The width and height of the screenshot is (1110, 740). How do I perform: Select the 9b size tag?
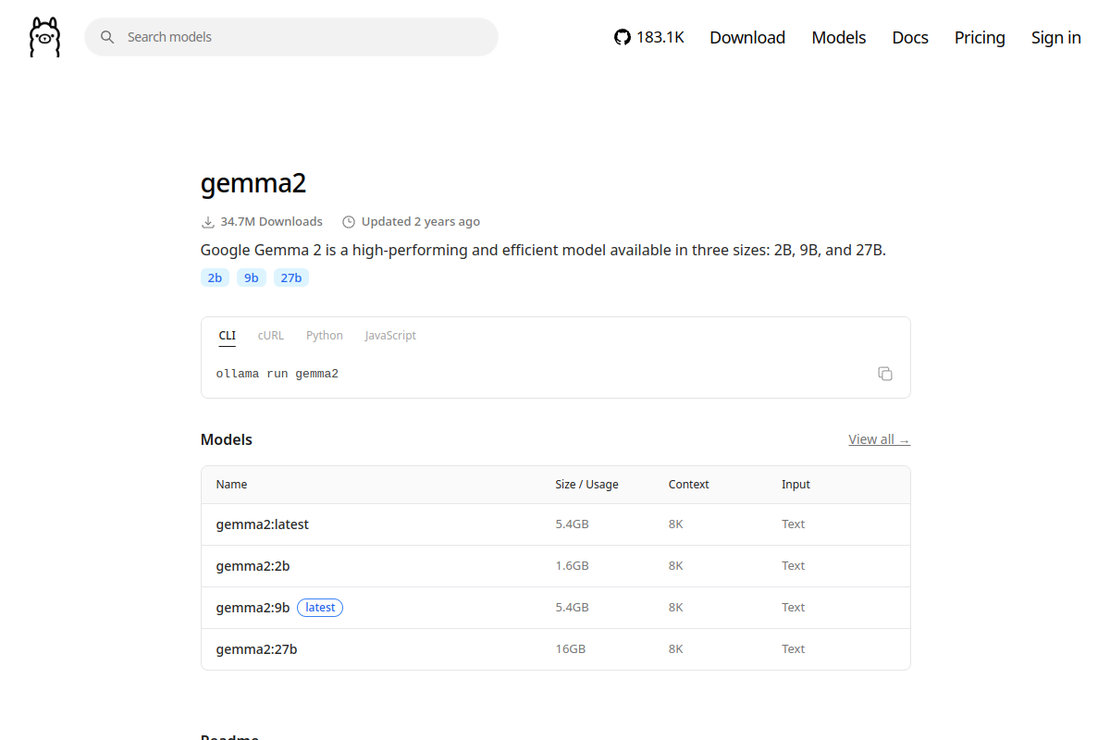(x=252, y=277)
